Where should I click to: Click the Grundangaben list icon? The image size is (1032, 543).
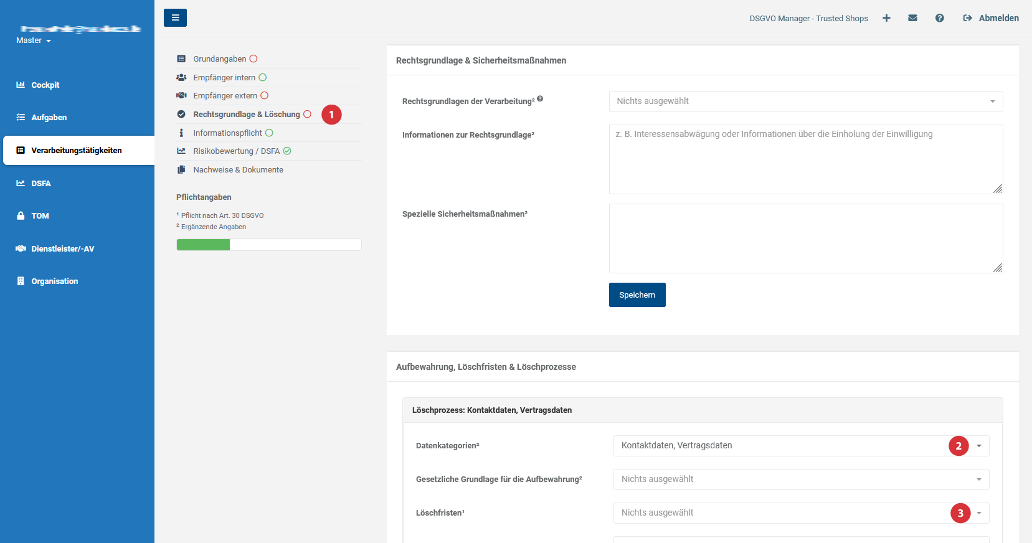[x=181, y=59]
